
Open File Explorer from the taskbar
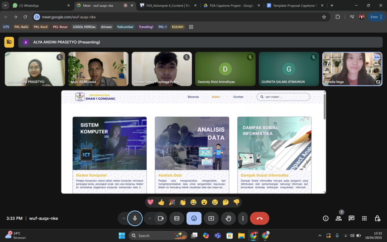tap(241, 236)
